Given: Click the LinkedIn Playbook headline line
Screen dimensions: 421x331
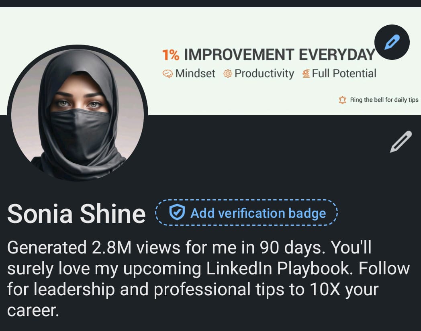Looking at the screenshot, I should (x=208, y=268).
